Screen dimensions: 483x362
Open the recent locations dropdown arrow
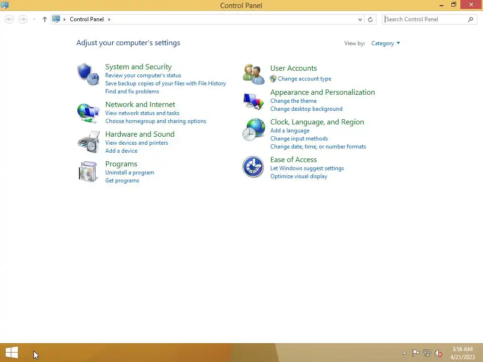34,19
